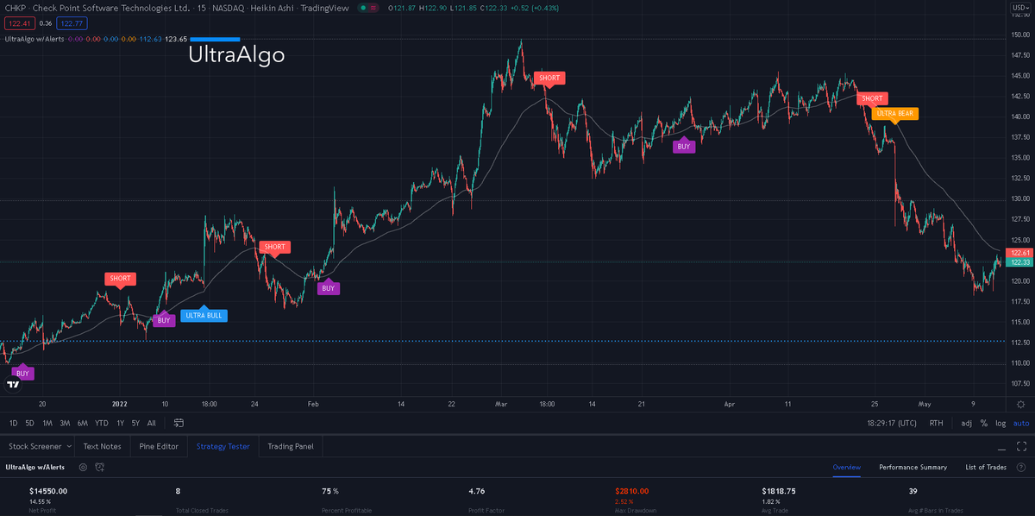Screen dimensions: 1035x516
Task: Click the ULTRA BEAR signal label
Action: click(895, 113)
